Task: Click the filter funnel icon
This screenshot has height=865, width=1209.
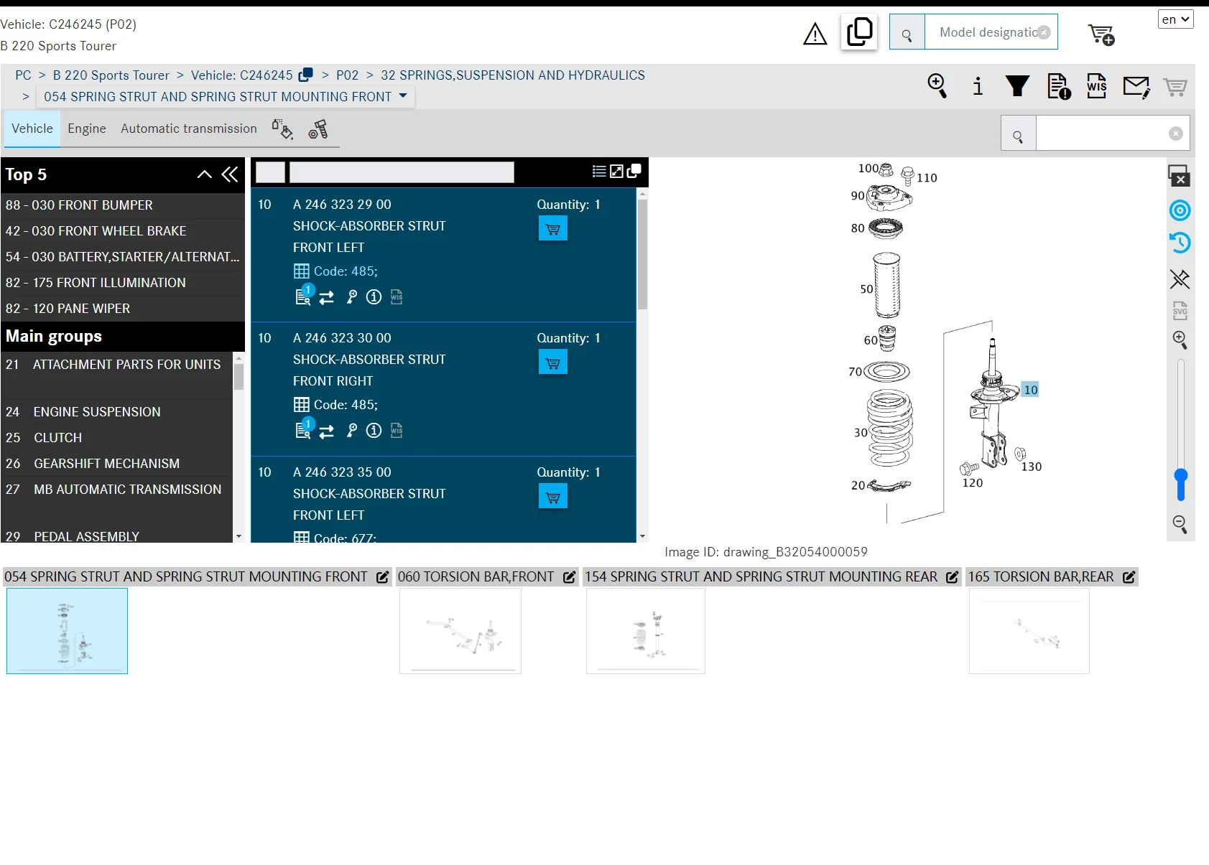Action: pos(1017,86)
